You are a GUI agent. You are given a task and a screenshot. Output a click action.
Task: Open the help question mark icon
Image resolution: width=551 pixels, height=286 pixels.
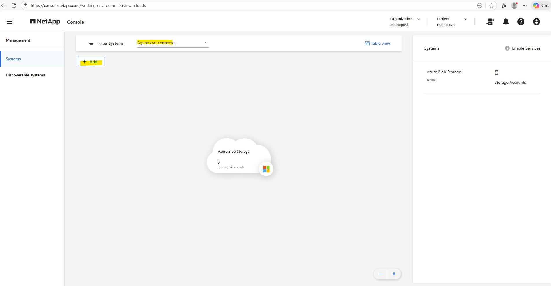(x=521, y=22)
